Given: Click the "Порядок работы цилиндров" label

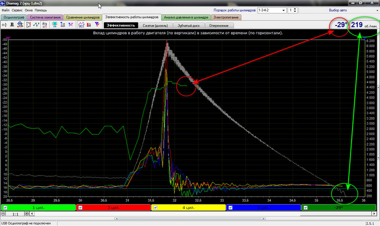Looking at the screenshot, I should 234,10.
